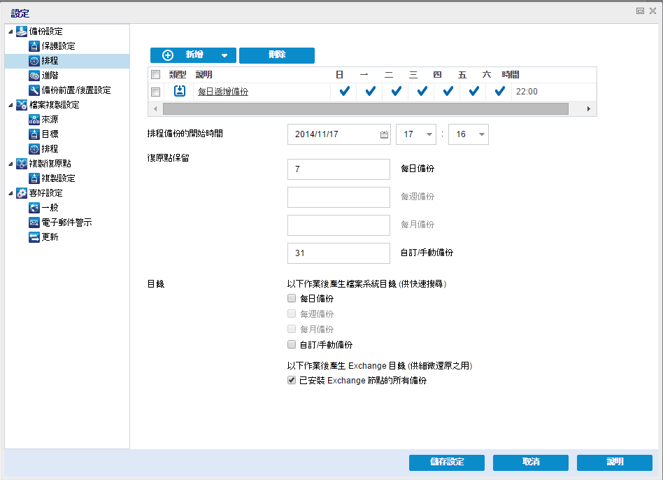
Task: Select 目標 under 檔案複製設定
Action: point(50,134)
